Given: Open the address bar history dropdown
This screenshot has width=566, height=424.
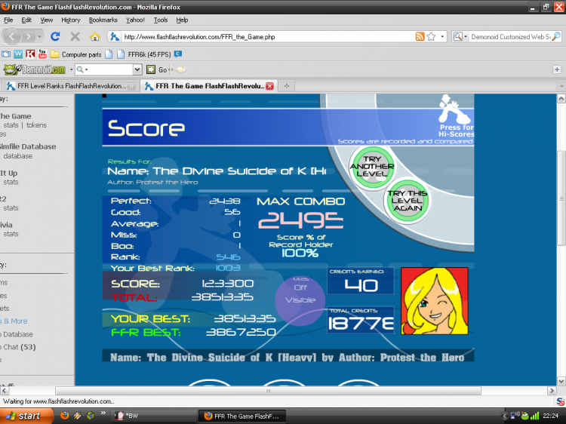Looking at the screenshot, I should coord(442,36).
